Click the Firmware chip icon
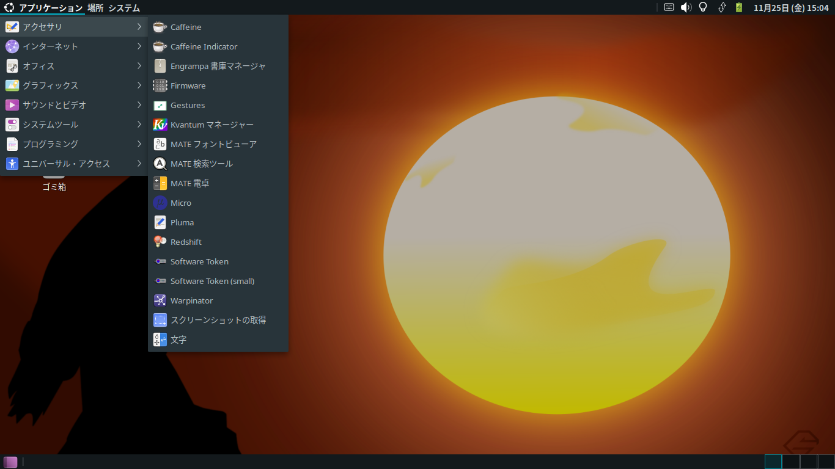Viewport: 835px width, 469px height. pos(160,85)
